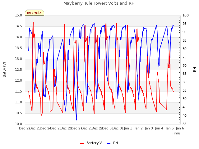Click the 10.0 voltage tick label
199x149 pixels.
(19, 124)
